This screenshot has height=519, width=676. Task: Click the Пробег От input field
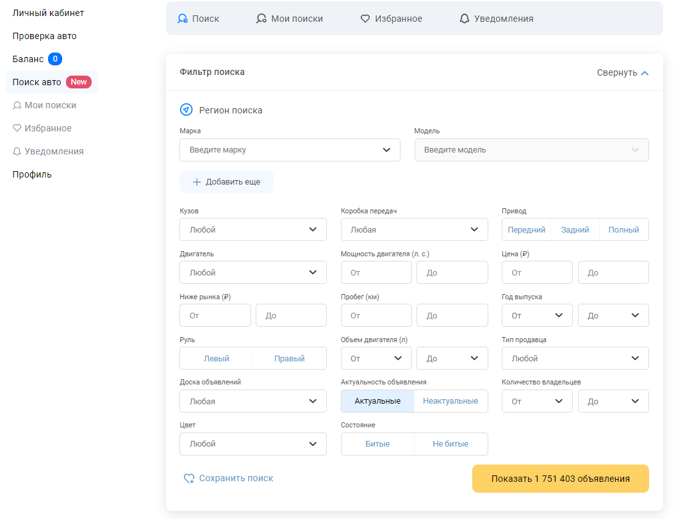click(x=376, y=315)
